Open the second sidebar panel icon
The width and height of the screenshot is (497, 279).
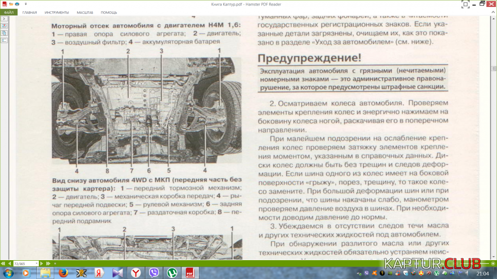coord(4,33)
